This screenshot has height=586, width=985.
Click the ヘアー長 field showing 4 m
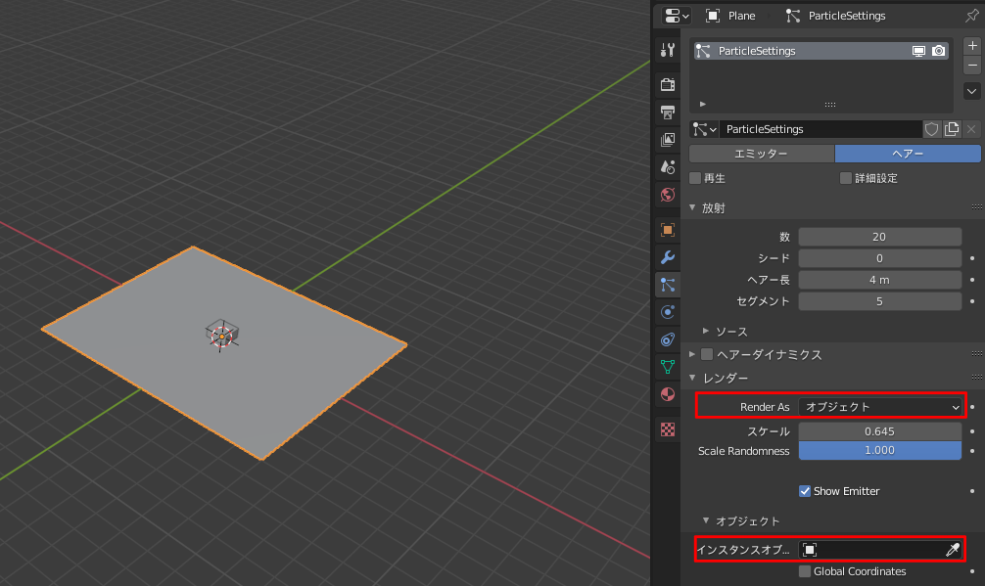click(x=879, y=280)
